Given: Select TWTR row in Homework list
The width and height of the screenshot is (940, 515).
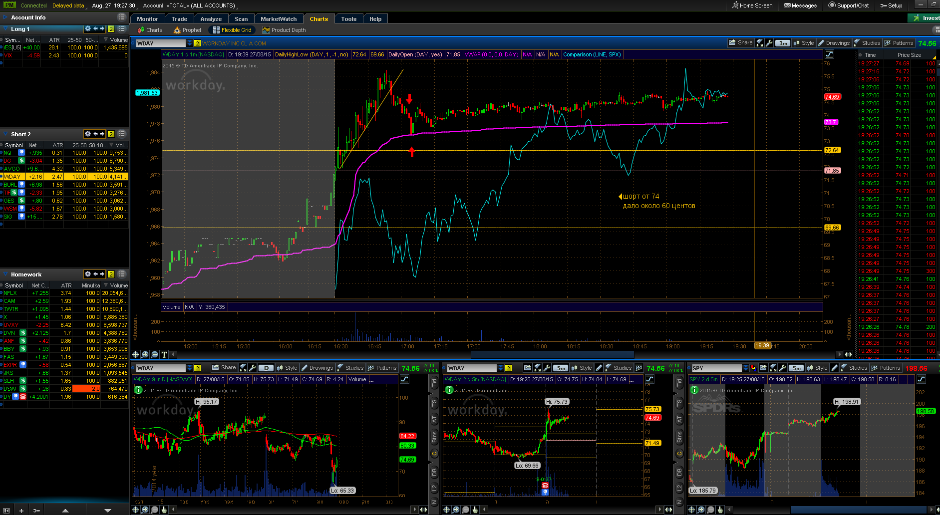Looking at the screenshot, I should pos(64,309).
